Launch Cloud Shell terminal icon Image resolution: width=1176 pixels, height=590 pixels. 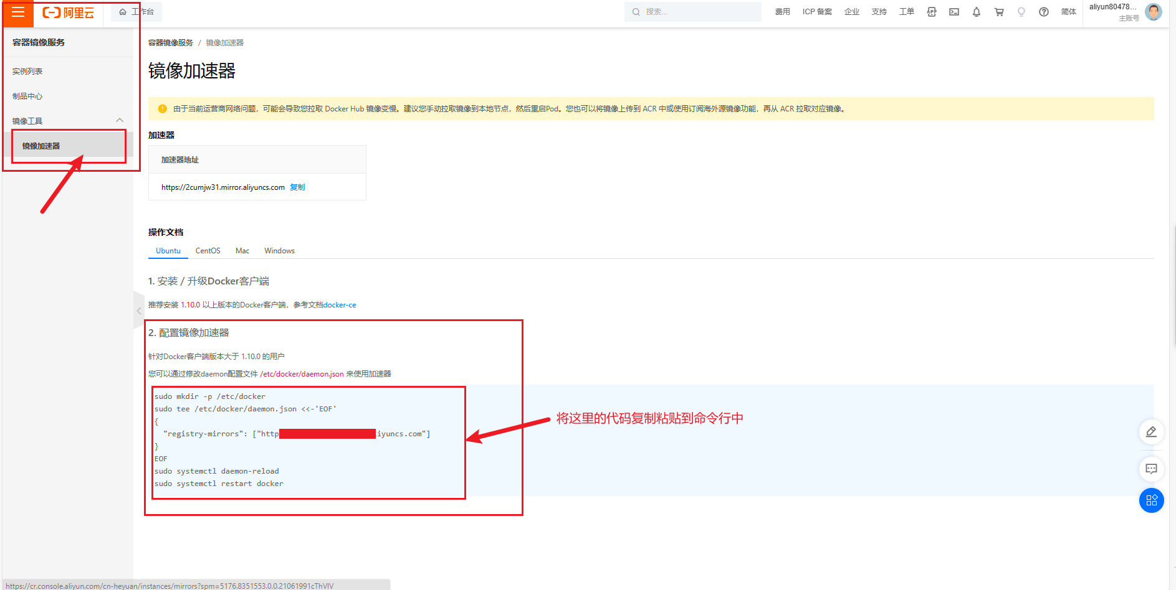954,12
